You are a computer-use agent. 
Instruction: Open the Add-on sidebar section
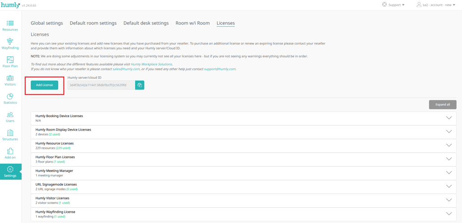(10, 153)
